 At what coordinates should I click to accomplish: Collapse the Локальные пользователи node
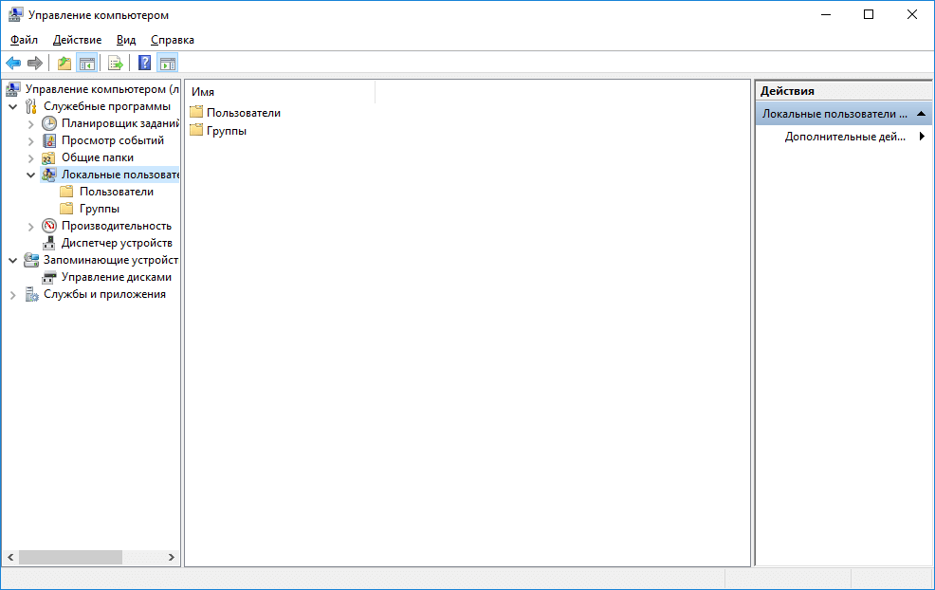[31, 175]
